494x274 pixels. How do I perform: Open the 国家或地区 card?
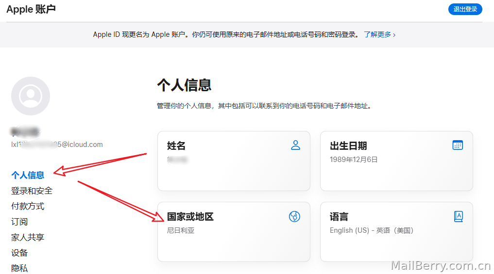234,232
